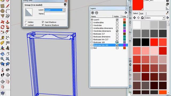The width and height of the screenshot is (171, 96).
Task: Select the Move tool
Action: pyautogui.click(x=2, y=22)
